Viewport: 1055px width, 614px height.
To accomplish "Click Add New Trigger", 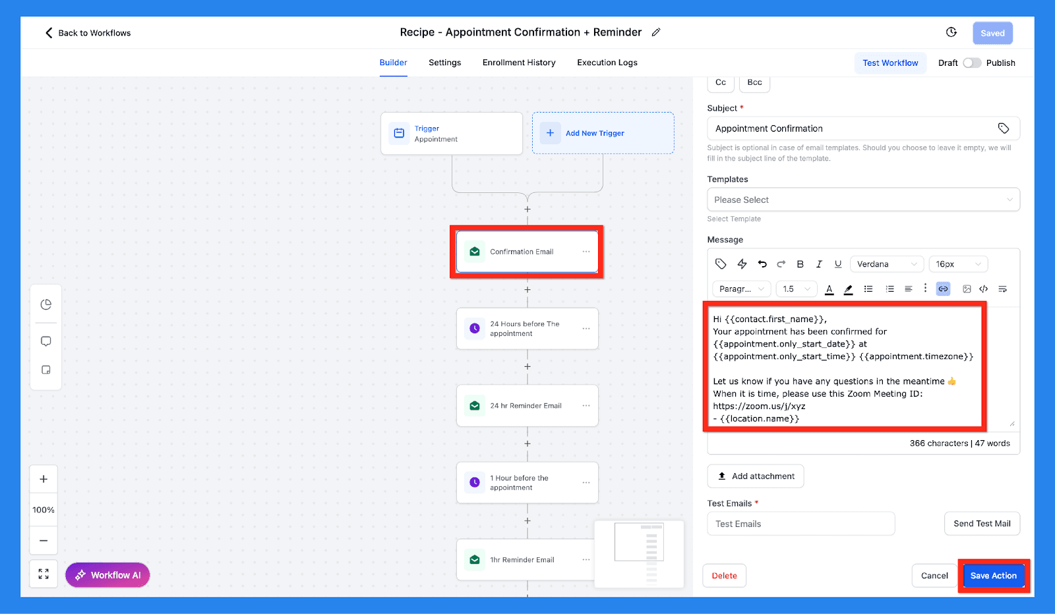I will [603, 133].
